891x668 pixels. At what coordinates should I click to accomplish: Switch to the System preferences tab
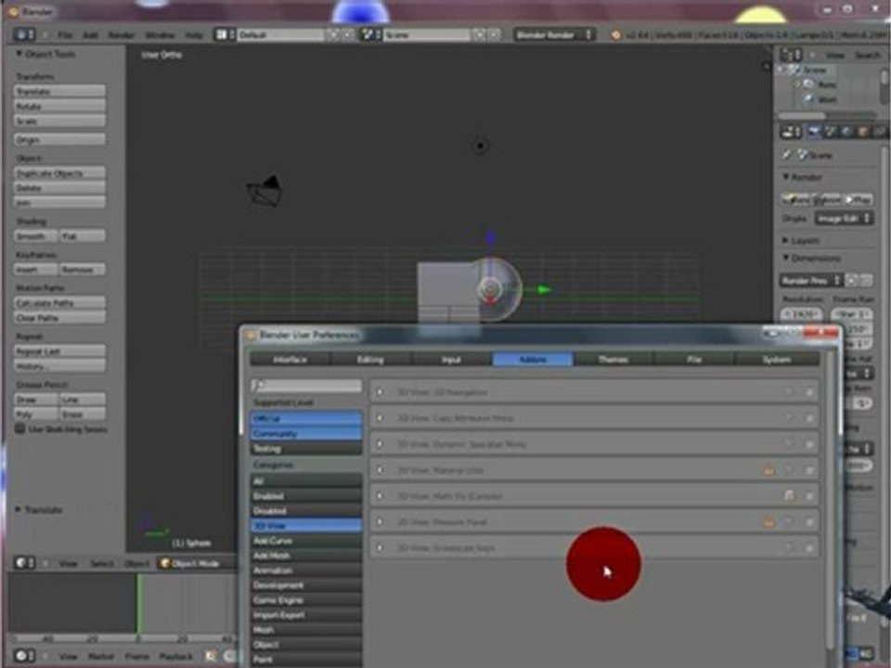click(x=777, y=360)
